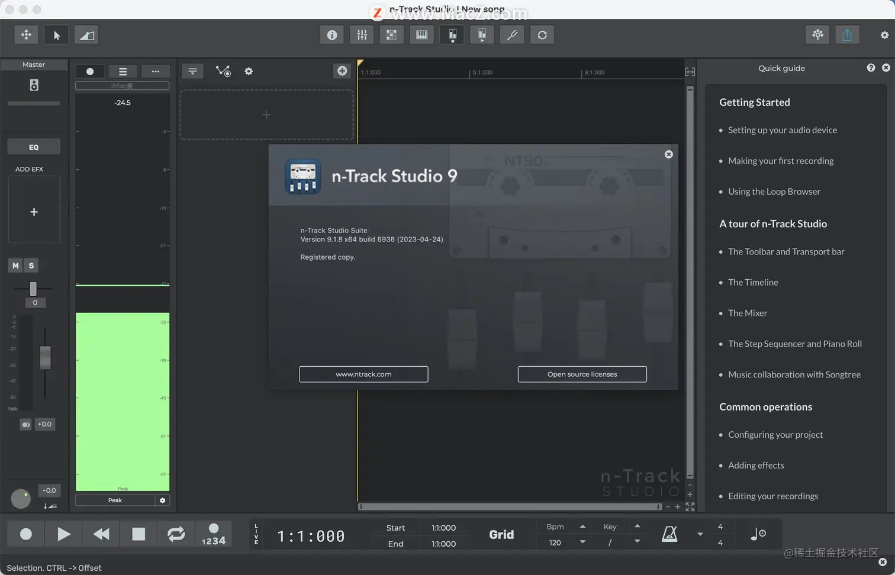Toggle LIVE input mode
Viewport: 895px width, 575px height.
[256, 534]
